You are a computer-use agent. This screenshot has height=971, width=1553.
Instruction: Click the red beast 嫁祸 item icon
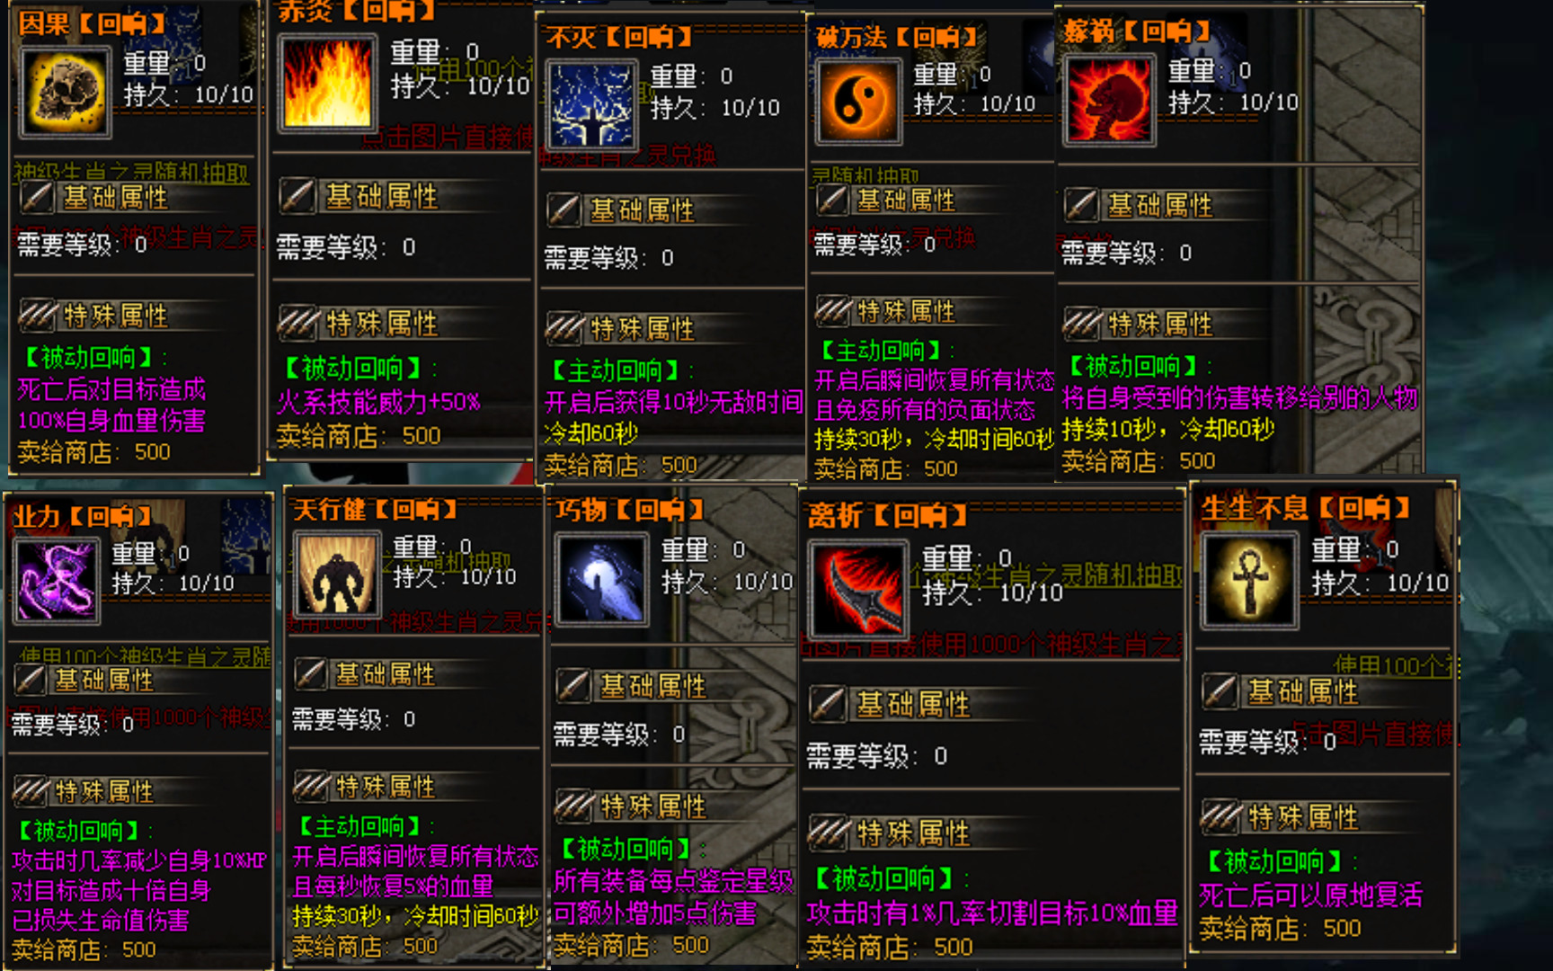tap(1108, 100)
